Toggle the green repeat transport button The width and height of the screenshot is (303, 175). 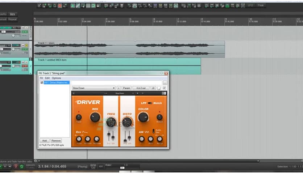pyautogui.click(x=22, y=166)
